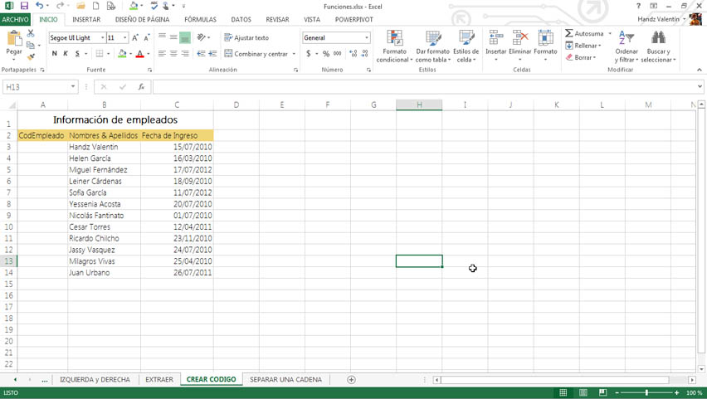The width and height of the screenshot is (707, 399).
Task: Click the Eliminar cells icon
Action: (x=520, y=38)
